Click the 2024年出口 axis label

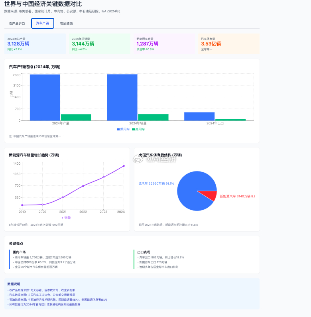215,123
